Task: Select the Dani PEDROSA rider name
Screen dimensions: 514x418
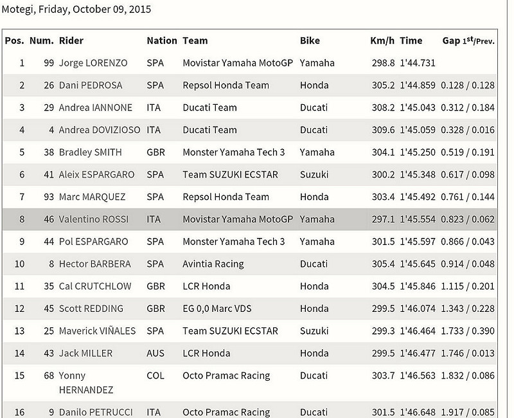Action: pos(91,86)
